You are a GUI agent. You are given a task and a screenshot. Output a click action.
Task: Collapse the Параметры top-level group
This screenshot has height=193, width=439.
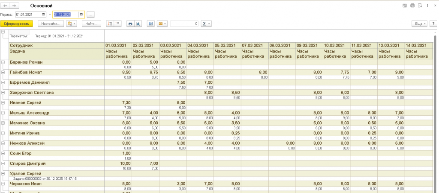(x=3, y=32)
